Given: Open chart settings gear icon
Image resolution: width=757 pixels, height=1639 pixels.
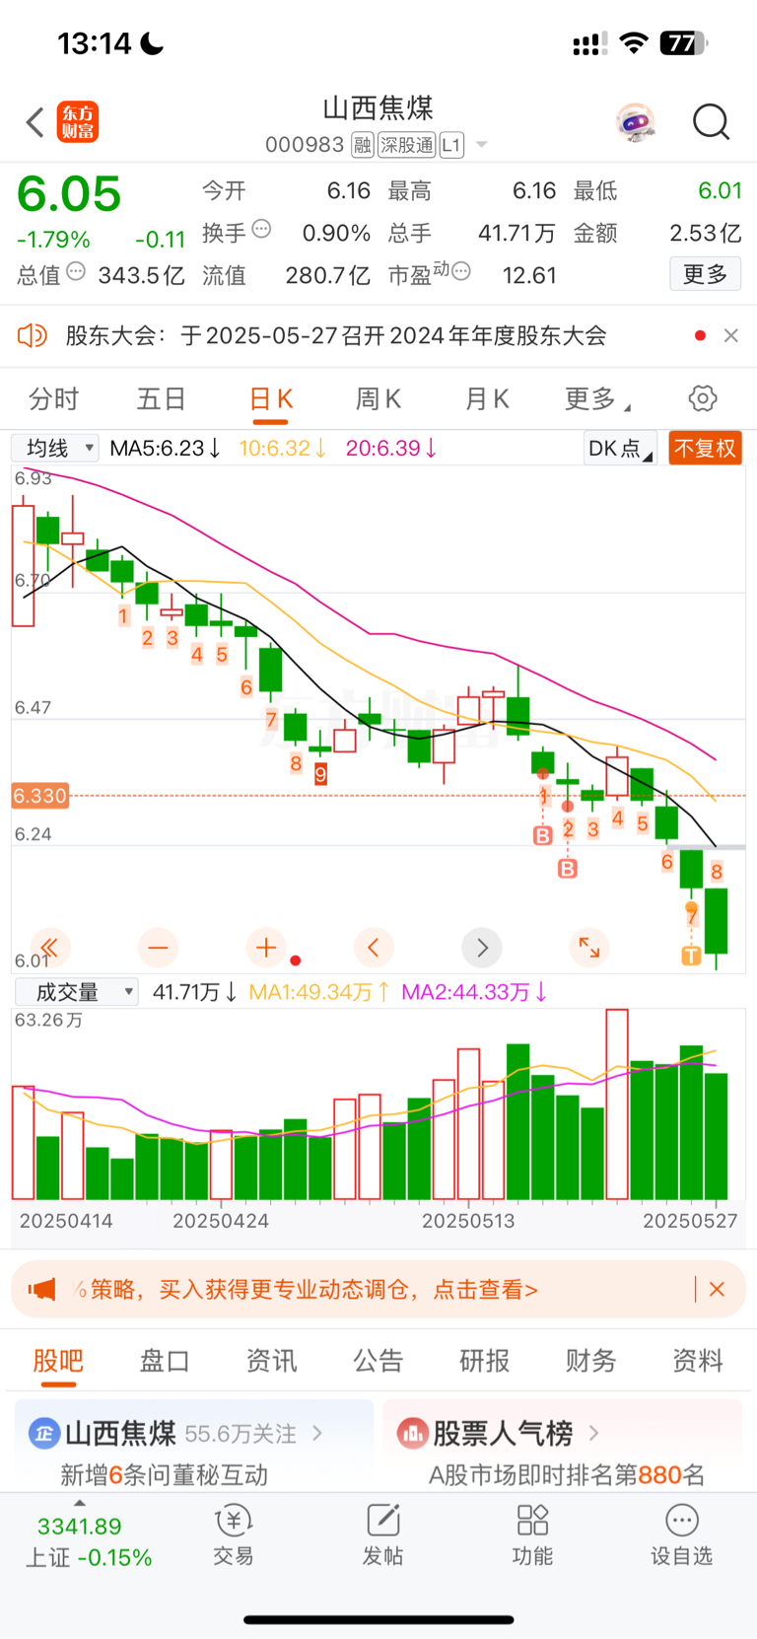Looking at the screenshot, I should click(x=703, y=398).
